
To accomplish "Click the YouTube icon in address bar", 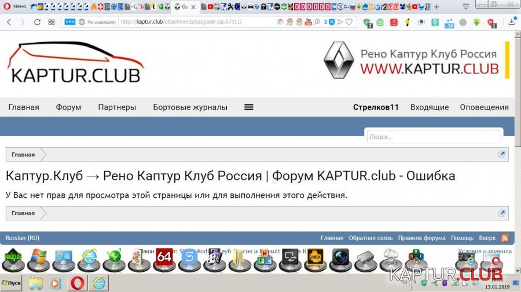I will click(308, 22).
